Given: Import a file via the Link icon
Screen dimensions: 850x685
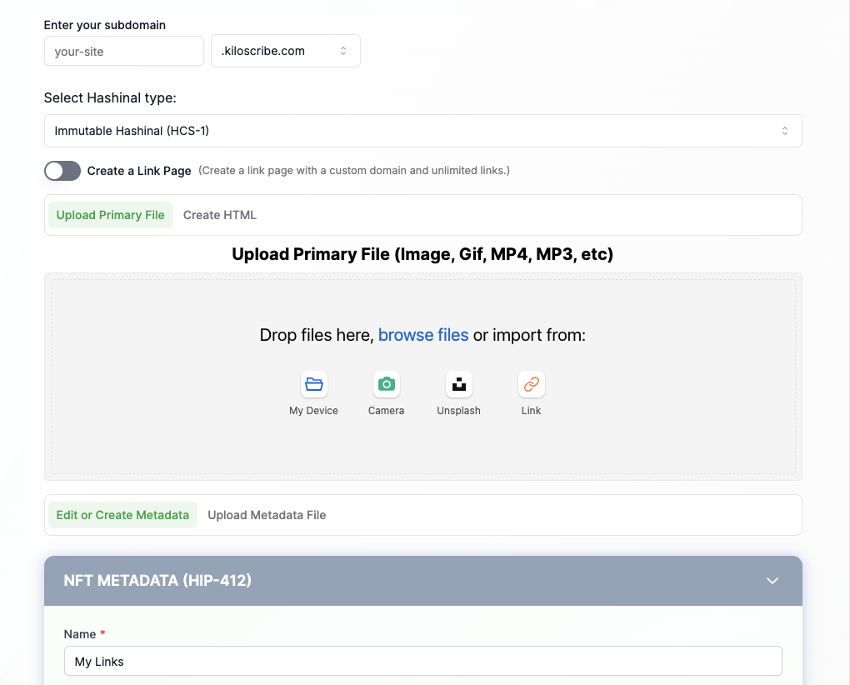Looking at the screenshot, I should pos(531,384).
